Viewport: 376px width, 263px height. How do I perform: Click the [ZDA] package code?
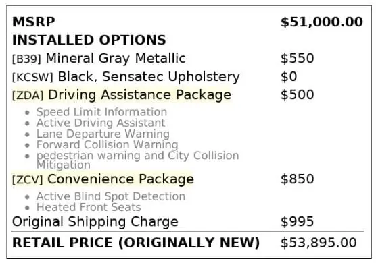pos(28,95)
